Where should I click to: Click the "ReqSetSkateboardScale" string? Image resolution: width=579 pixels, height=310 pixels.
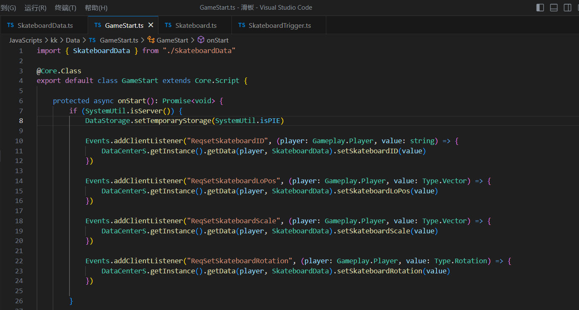(234, 221)
